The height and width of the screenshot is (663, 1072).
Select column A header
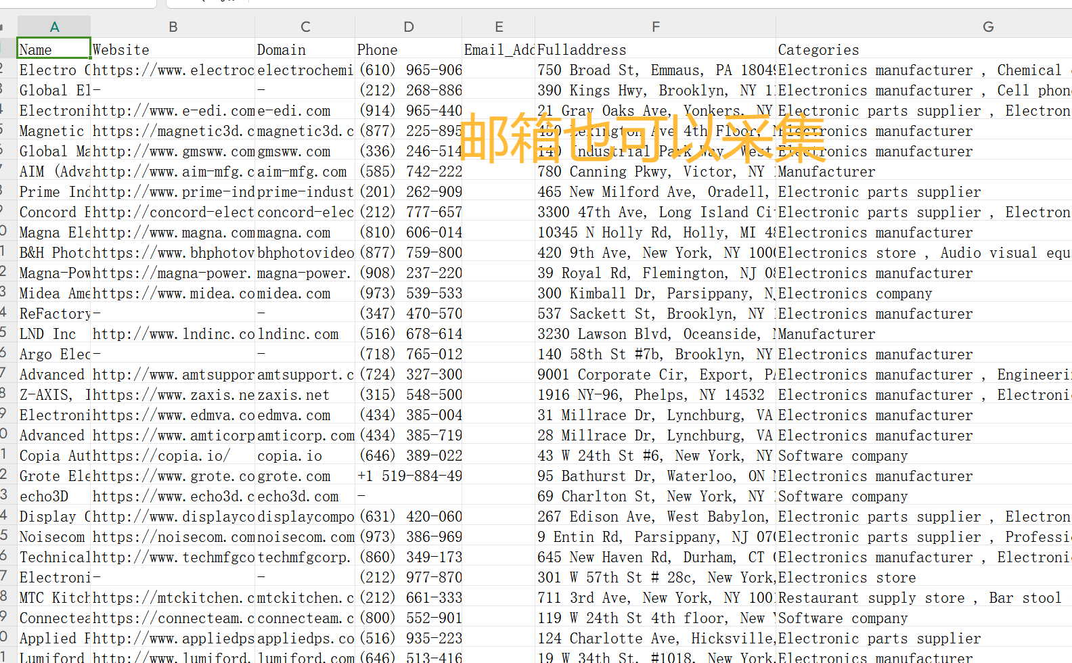tap(54, 27)
